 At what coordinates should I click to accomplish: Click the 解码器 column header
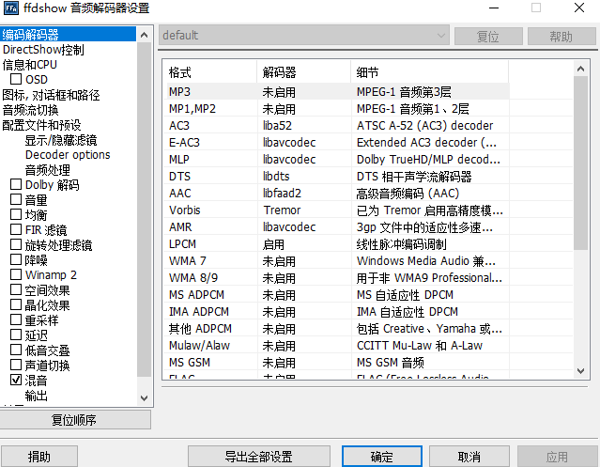304,72
